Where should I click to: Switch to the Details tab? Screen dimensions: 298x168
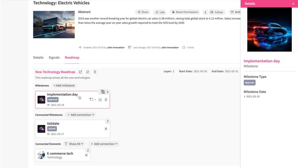pos(38,57)
